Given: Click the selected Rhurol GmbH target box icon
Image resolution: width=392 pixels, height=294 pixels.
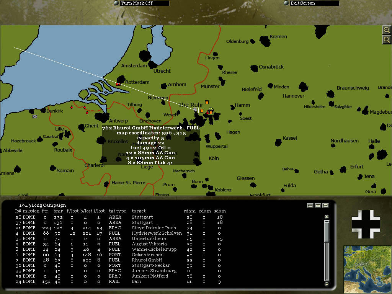Looking at the screenshot, I should 196,110.
